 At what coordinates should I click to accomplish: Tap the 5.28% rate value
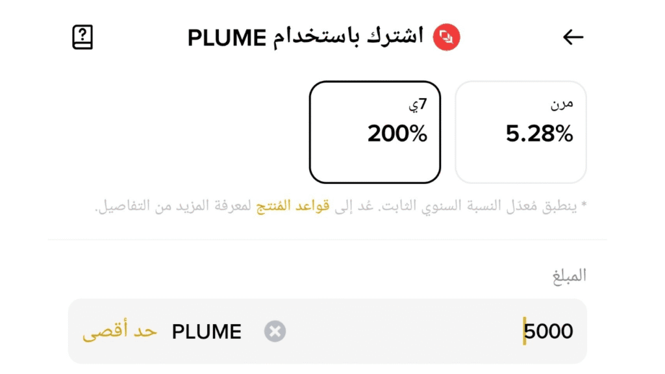pos(539,134)
